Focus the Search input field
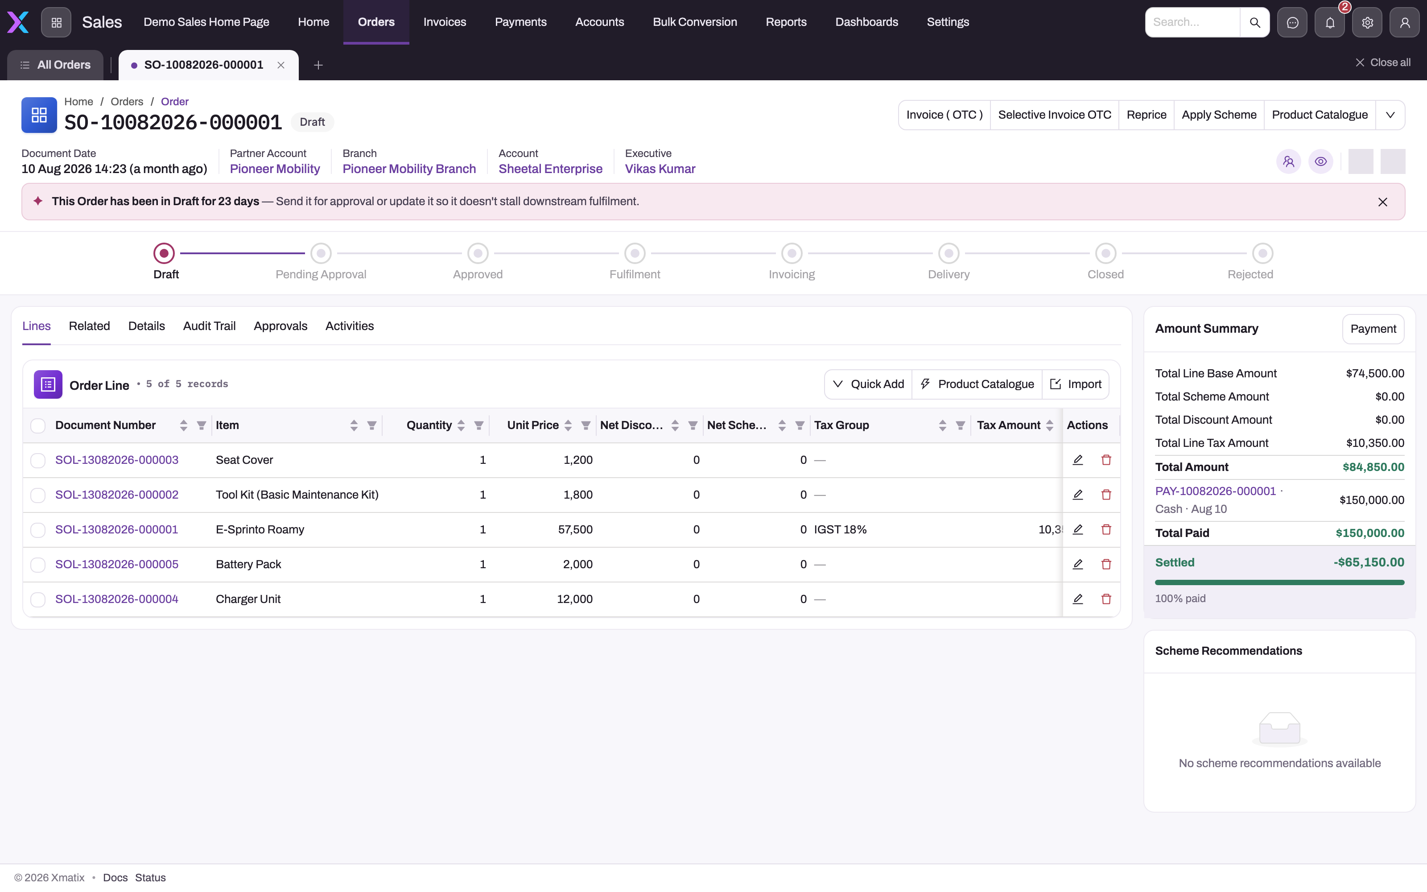The height and width of the screenshot is (892, 1427). tap(1192, 22)
